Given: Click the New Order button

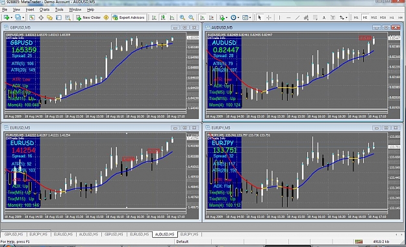Looking at the screenshot, I should (88, 18).
